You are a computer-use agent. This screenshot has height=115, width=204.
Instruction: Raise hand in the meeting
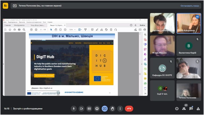[x=112, y=109]
